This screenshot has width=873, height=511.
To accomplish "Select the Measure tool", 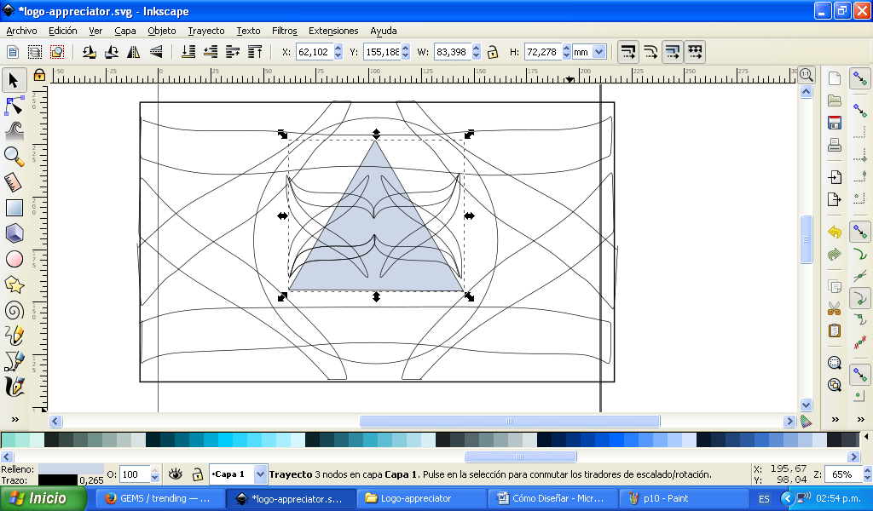I will click(x=14, y=182).
